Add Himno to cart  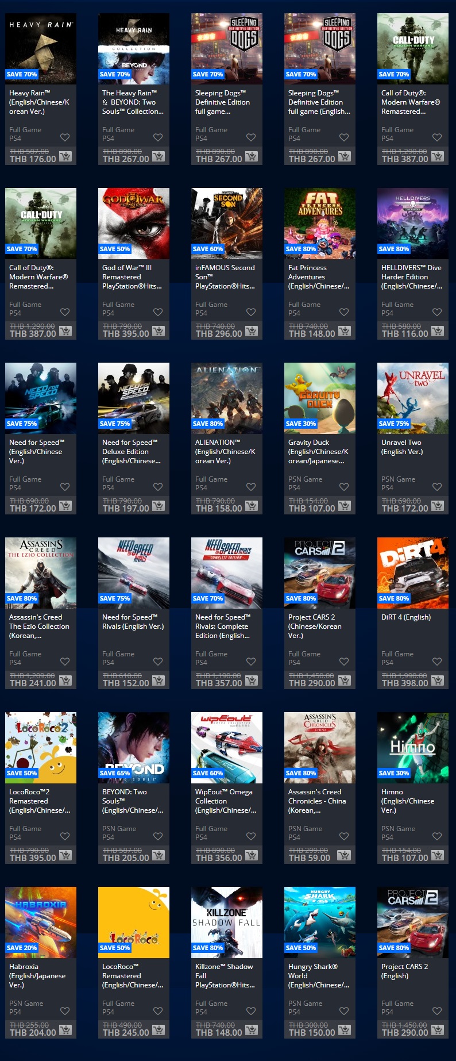tap(438, 855)
